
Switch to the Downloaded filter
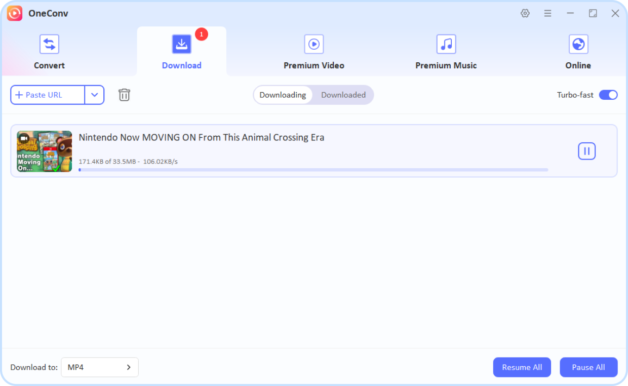pos(343,95)
